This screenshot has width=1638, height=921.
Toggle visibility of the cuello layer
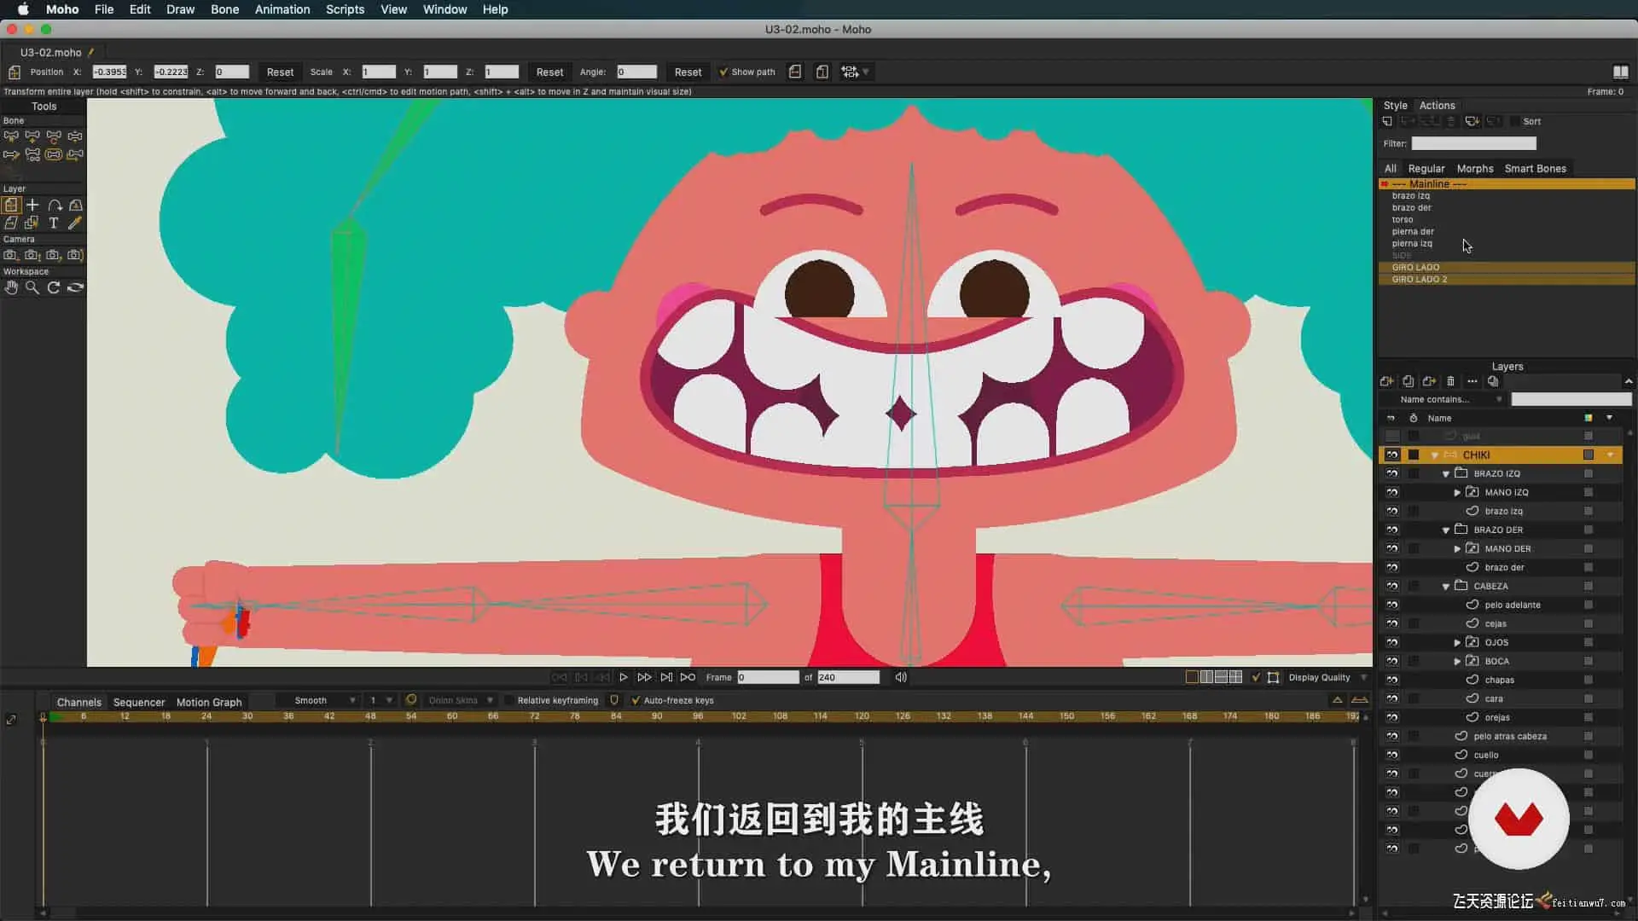[x=1392, y=756]
